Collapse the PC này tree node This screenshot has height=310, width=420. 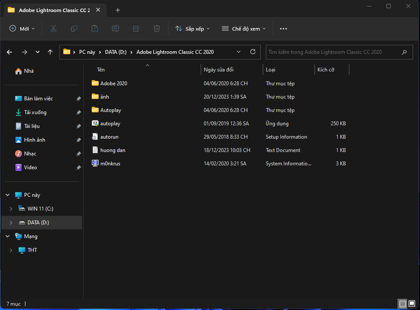(x=7, y=195)
